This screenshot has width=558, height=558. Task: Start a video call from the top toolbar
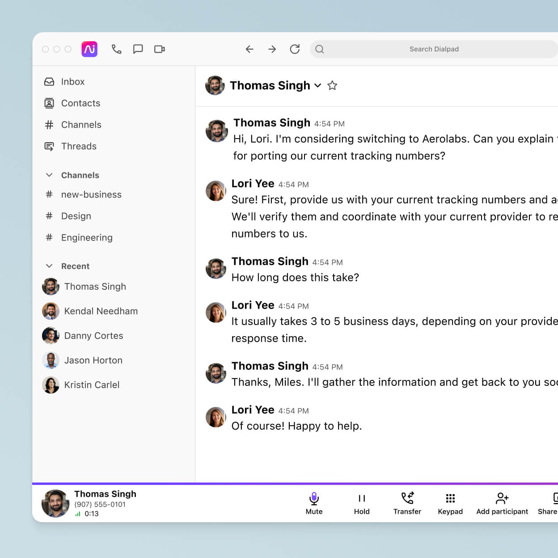coord(160,49)
